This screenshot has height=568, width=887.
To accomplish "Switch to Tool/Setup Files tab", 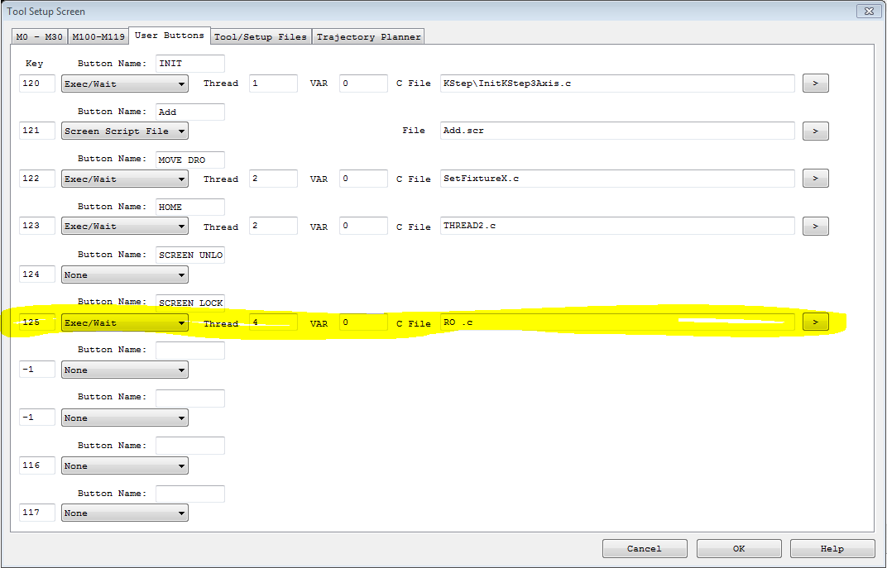I will 261,36.
